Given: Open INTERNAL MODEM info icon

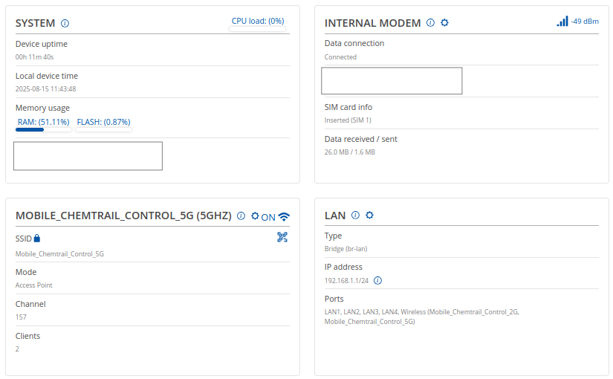Looking at the screenshot, I should point(430,23).
